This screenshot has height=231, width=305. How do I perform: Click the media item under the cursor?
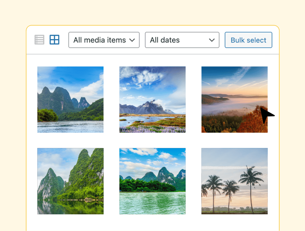coord(234,99)
